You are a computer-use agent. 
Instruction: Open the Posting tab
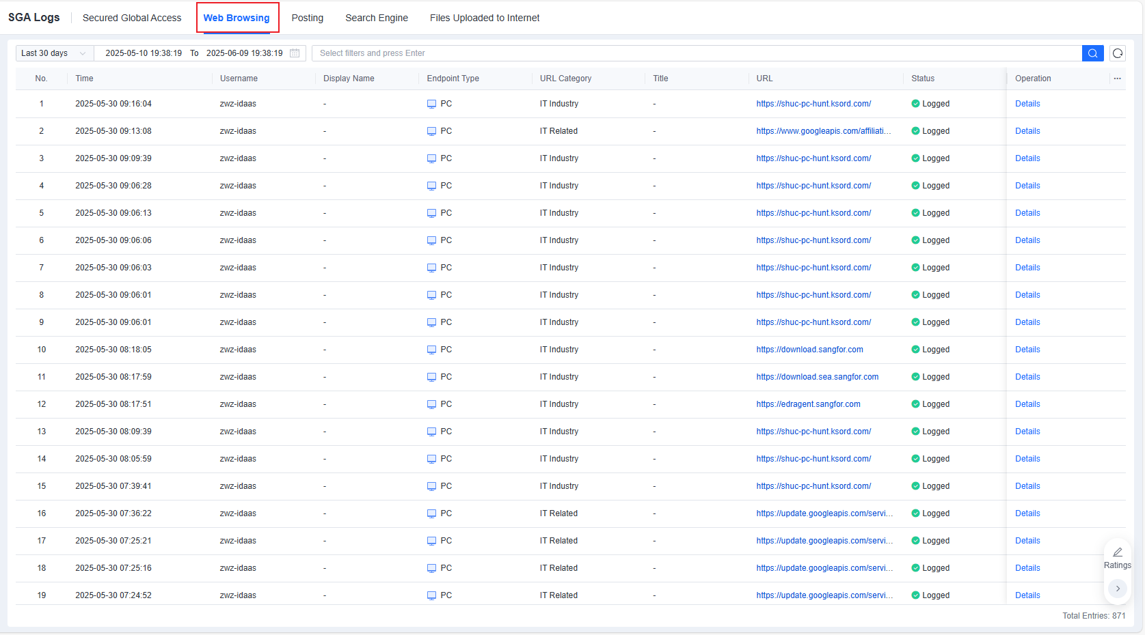tap(308, 18)
